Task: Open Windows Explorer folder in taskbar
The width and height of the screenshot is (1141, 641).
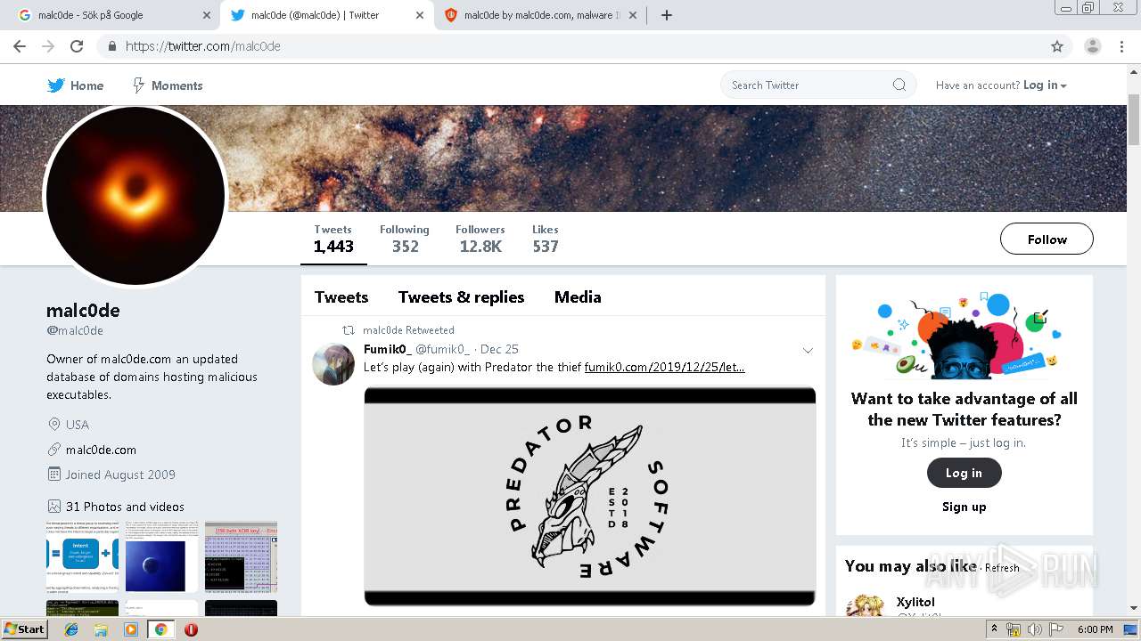Action: click(101, 629)
